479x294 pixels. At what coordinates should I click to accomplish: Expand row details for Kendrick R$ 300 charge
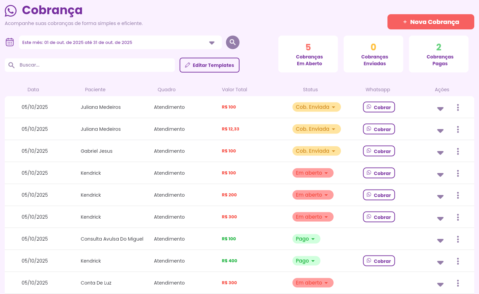(440, 219)
